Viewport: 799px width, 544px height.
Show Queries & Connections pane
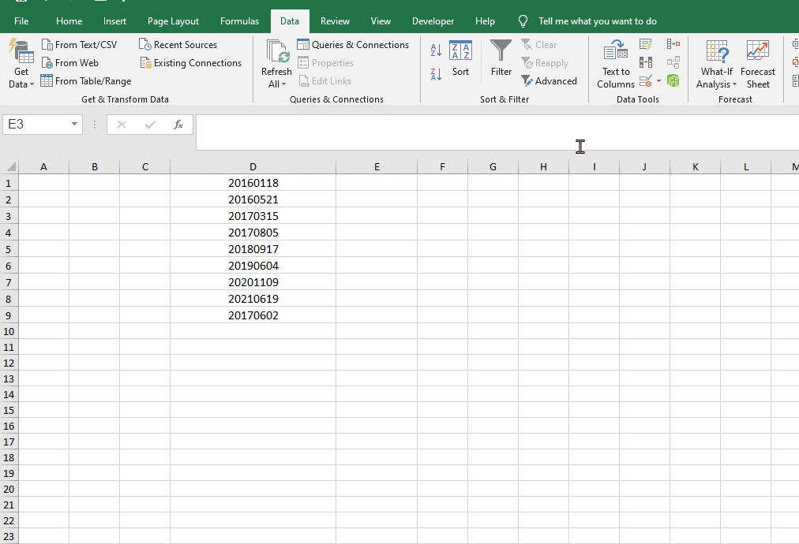coord(353,44)
